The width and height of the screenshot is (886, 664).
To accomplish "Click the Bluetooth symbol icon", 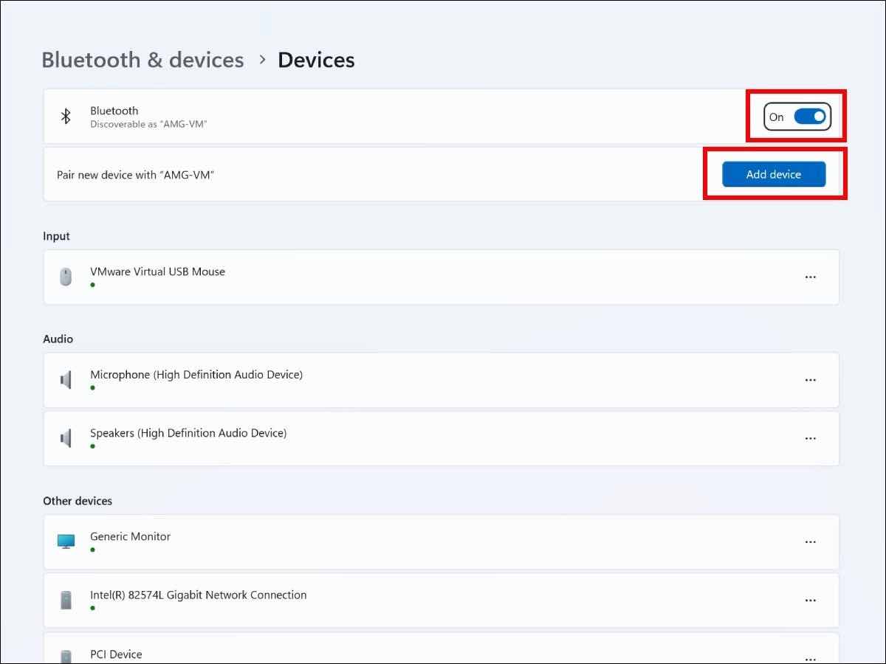I will pos(66,117).
